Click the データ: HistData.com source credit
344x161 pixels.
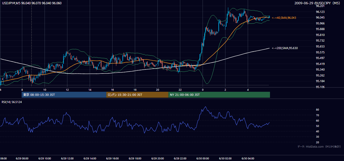coord(319,147)
